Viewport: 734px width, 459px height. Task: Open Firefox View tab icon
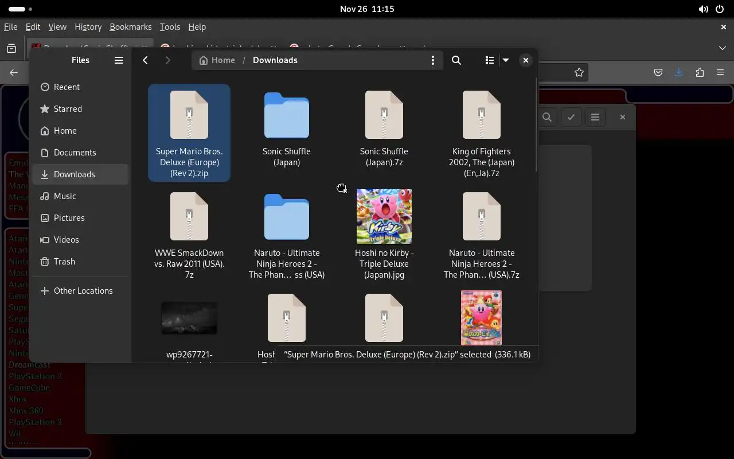pyautogui.click(x=11, y=49)
